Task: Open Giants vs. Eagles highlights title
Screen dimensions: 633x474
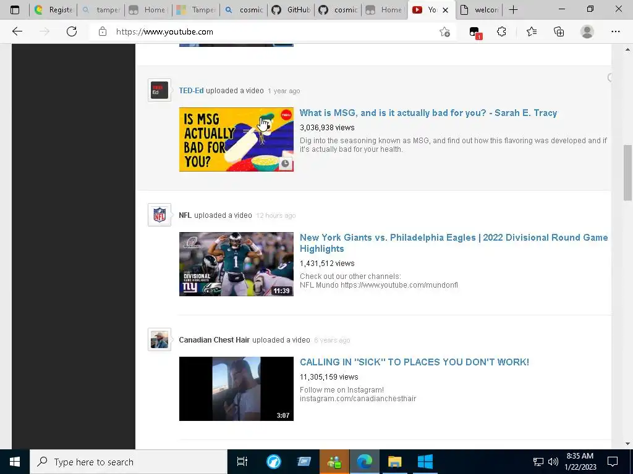Action: 454,243
